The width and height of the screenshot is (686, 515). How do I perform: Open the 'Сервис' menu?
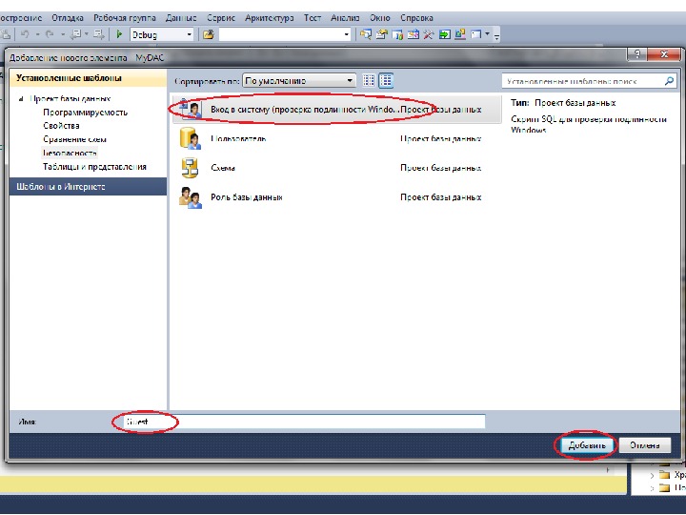coord(221,18)
